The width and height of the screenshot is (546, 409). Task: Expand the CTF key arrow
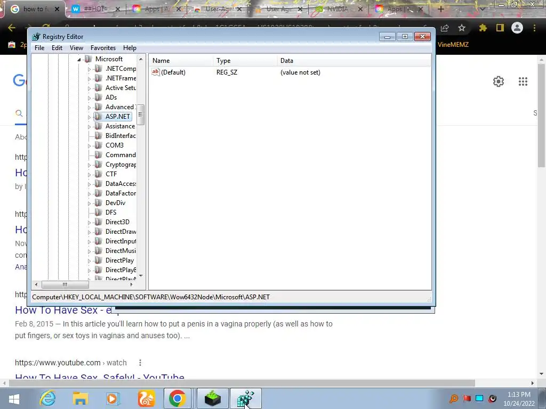(x=89, y=175)
